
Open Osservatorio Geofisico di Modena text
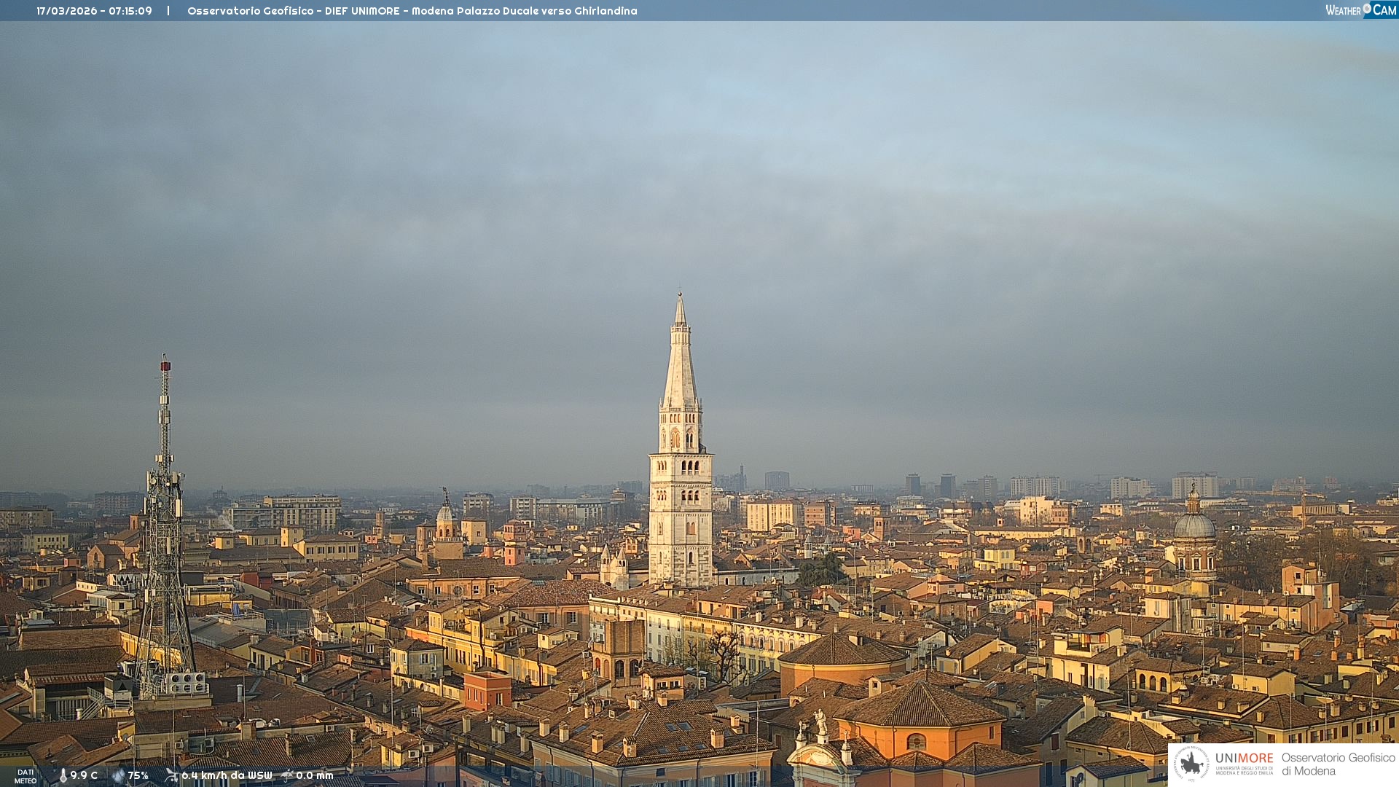pos(1338,764)
